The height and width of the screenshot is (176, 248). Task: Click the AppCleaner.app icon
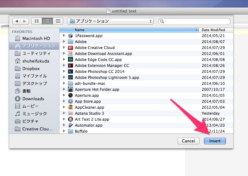(70, 107)
